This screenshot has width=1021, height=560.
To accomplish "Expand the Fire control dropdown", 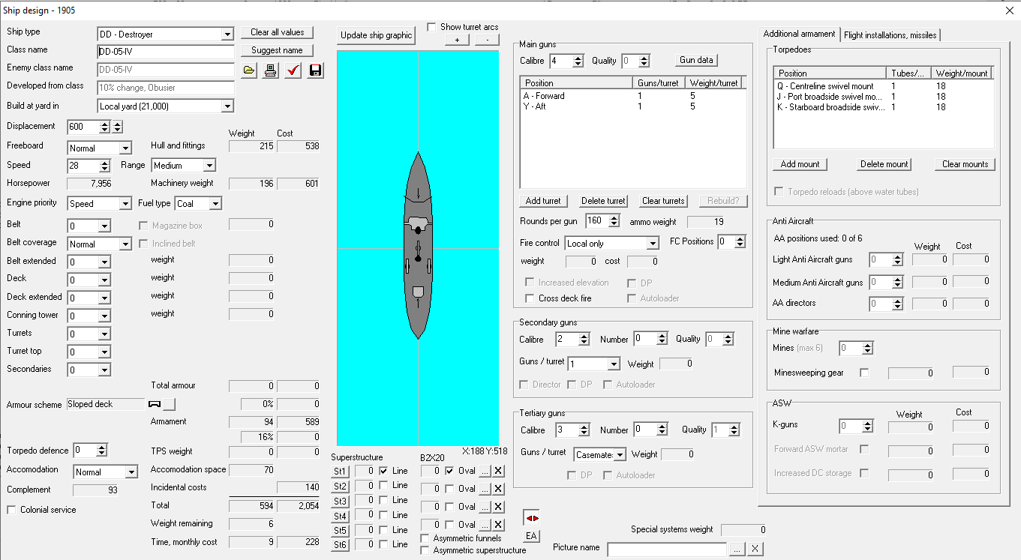I will 653,244.
